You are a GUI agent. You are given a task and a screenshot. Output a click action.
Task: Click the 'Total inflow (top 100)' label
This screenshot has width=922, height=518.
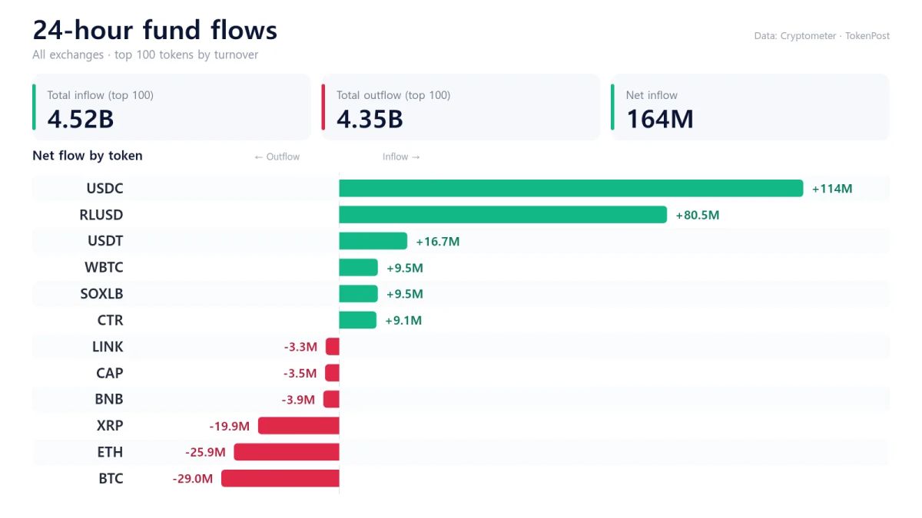[x=100, y=95]
